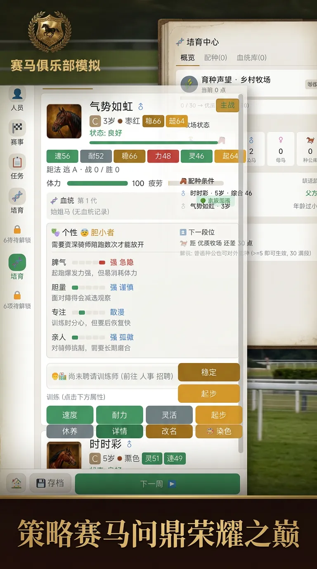Click the horse club shield logo
The height and width of the screenshot is (569, 317).
50,31
